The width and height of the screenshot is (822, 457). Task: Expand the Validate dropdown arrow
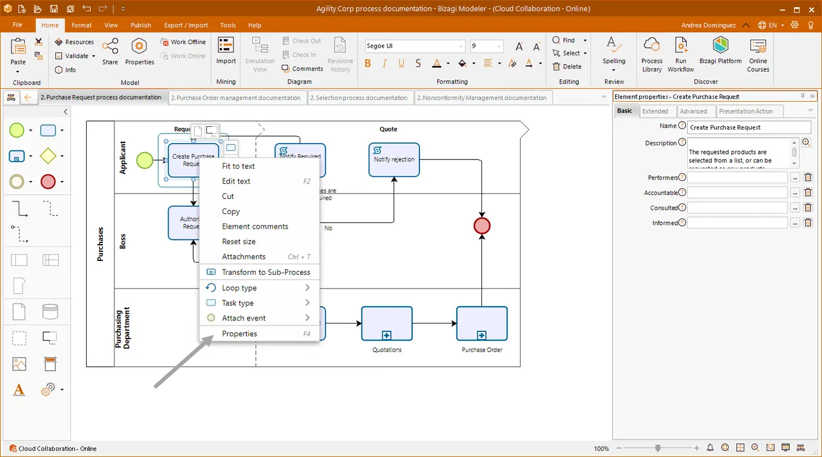tap(93, 56)
